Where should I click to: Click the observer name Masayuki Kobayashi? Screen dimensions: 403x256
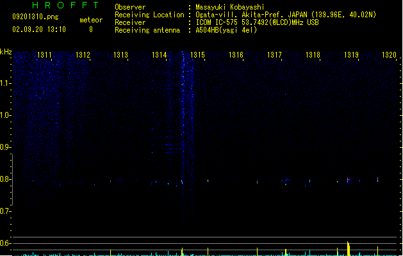[229, 7]
